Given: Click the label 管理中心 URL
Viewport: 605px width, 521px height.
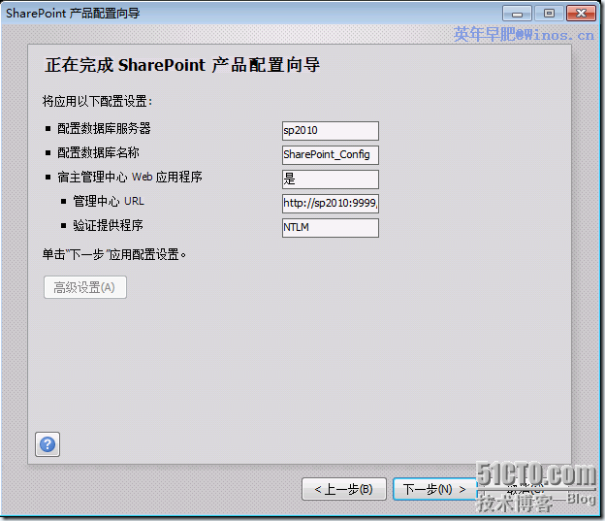Looking at the screenshot, I should pos(109,201).
